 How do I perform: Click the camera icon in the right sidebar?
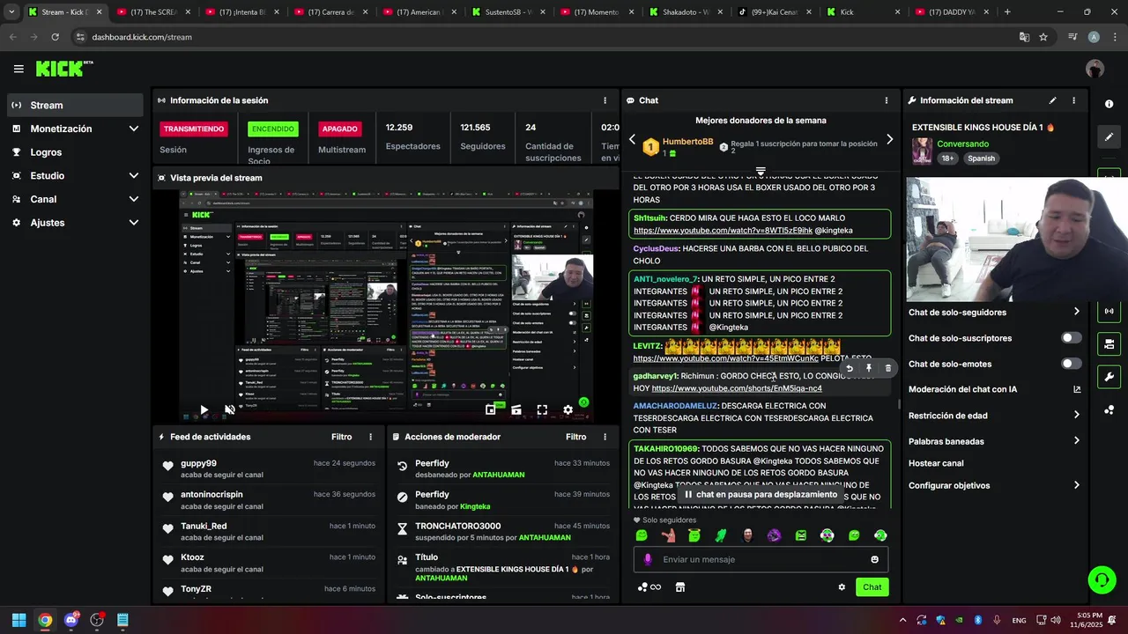[x=1109, y=343]
